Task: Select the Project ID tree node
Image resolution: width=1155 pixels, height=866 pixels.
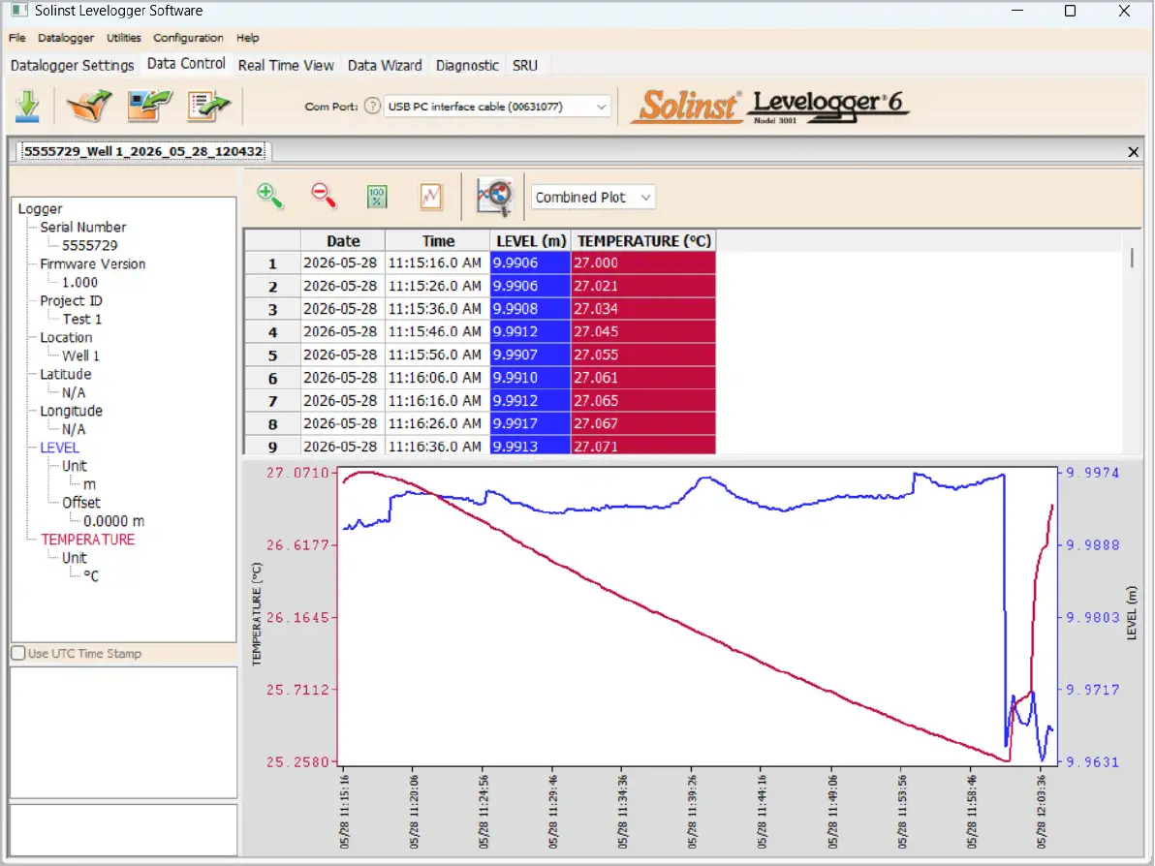Action: pos(71,300)
